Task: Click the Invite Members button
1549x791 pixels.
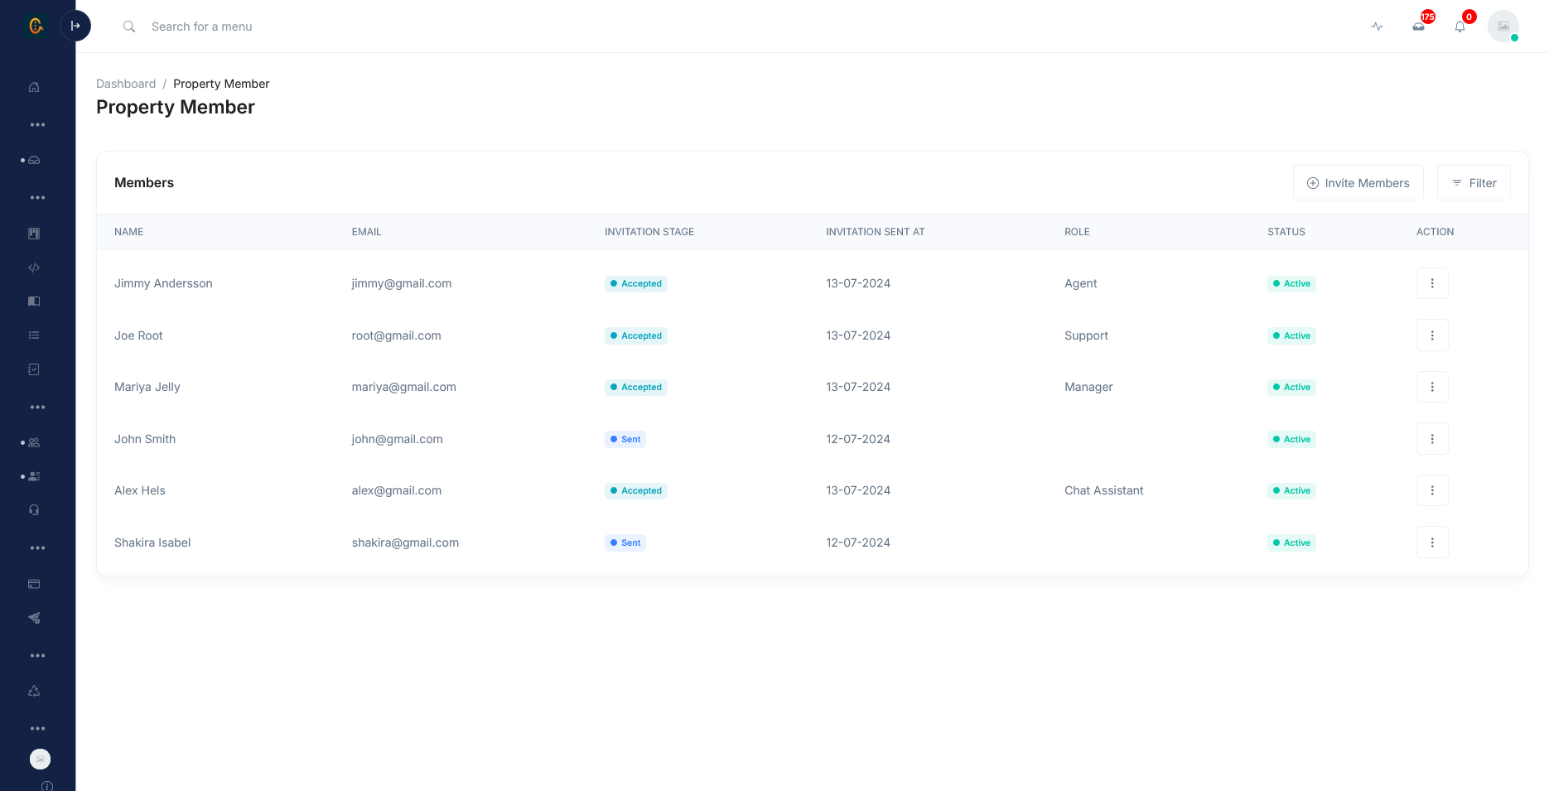Action: tap(1358, 183)
